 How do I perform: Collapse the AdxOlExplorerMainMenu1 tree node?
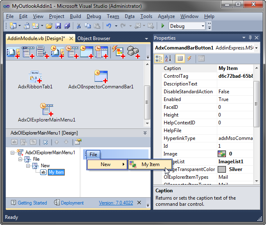click(x=12, y=153)
